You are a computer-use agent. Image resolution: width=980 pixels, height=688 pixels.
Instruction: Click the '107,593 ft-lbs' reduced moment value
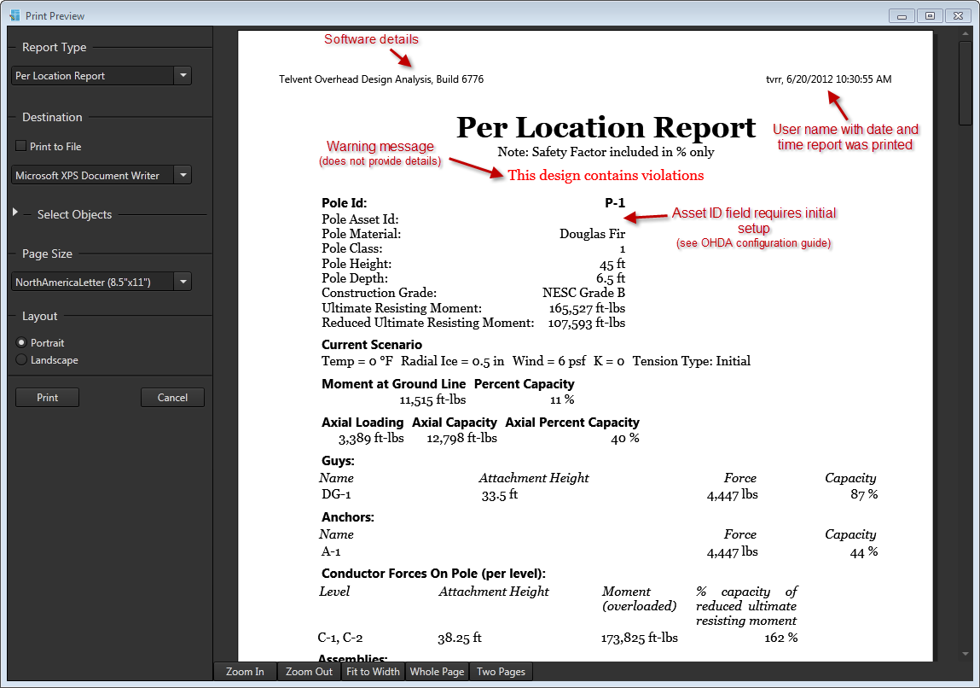pyautogui.click(x=587, y=323)
